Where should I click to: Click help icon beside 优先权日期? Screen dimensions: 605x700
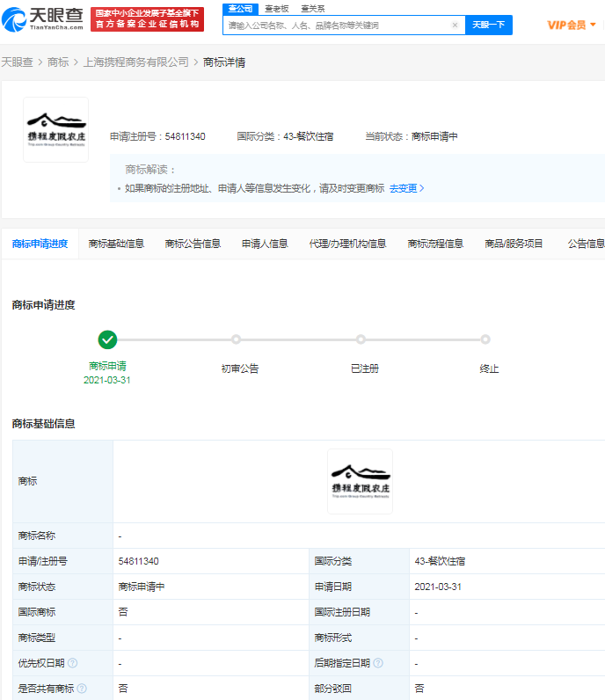point(72,663)
